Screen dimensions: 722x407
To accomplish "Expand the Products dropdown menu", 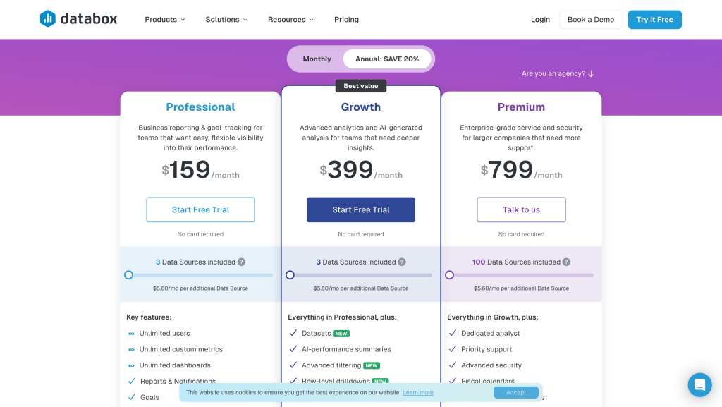I will pyautogui.click(x=164, y=20).
